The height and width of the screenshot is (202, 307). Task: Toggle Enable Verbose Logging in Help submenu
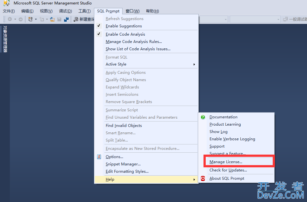click(x=232, y=139)
